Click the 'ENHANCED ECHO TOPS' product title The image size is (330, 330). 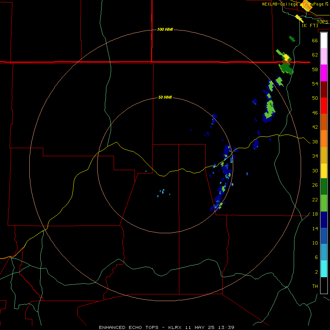pos(129,327)
